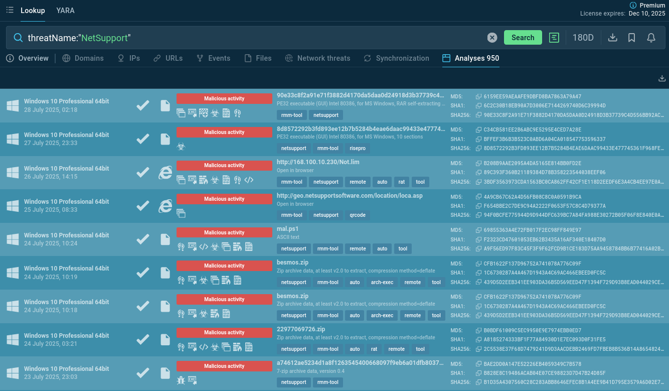Bookmark the current search query
The width and height of the screenshot is (669, 391).
(x=632, y=38)
